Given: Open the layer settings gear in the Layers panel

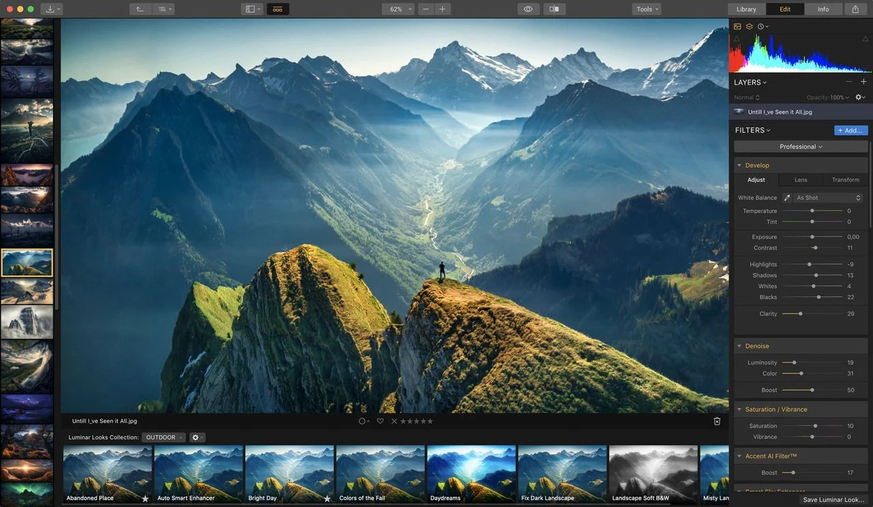Looking at the screenshot, I should tap(859, 97).
